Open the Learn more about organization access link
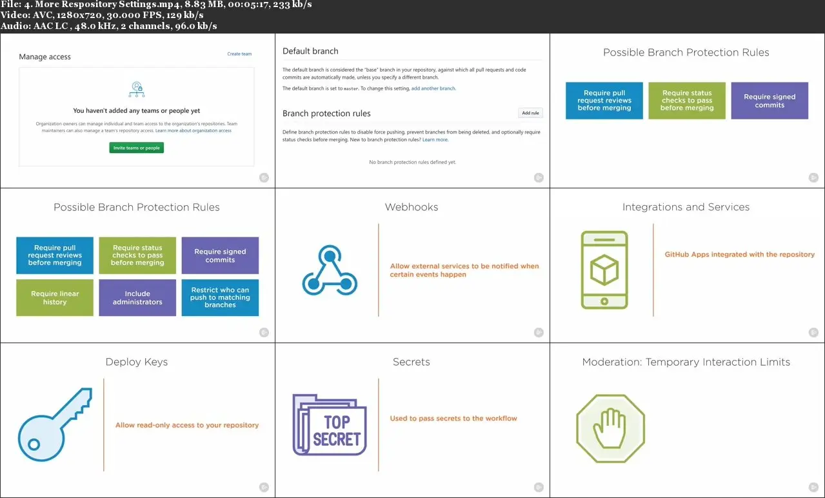Viewport: 825px width, 498px height. (194, 131)
